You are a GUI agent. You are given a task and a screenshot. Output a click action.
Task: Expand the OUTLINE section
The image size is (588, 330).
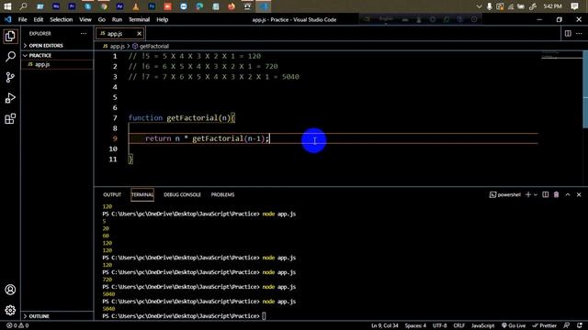(57, 316)
